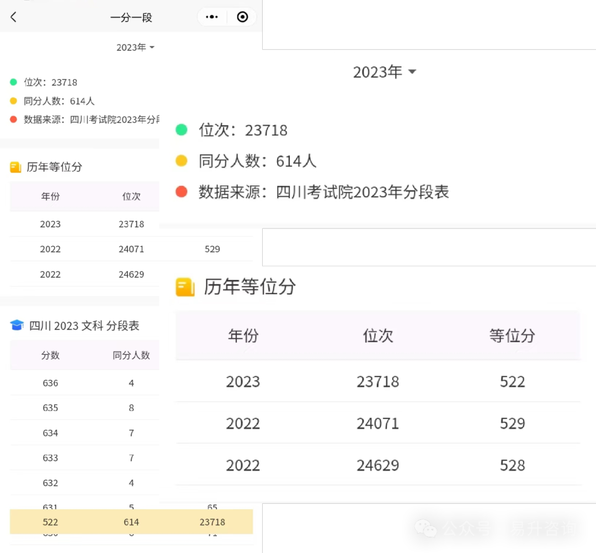Click 23718 in the highlighted yellow row

click(212, 522)
